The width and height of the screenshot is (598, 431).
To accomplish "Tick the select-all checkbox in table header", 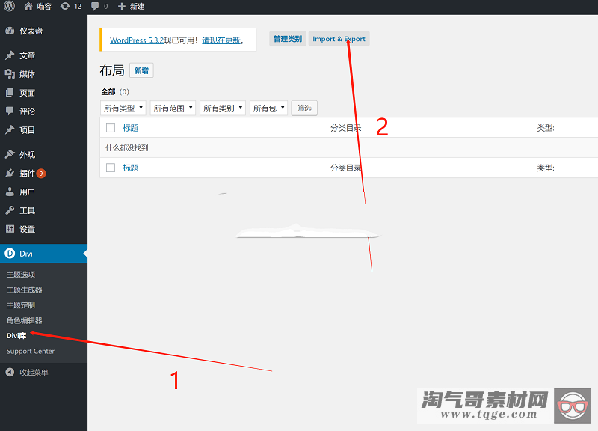I will click(x=111, y=128).
